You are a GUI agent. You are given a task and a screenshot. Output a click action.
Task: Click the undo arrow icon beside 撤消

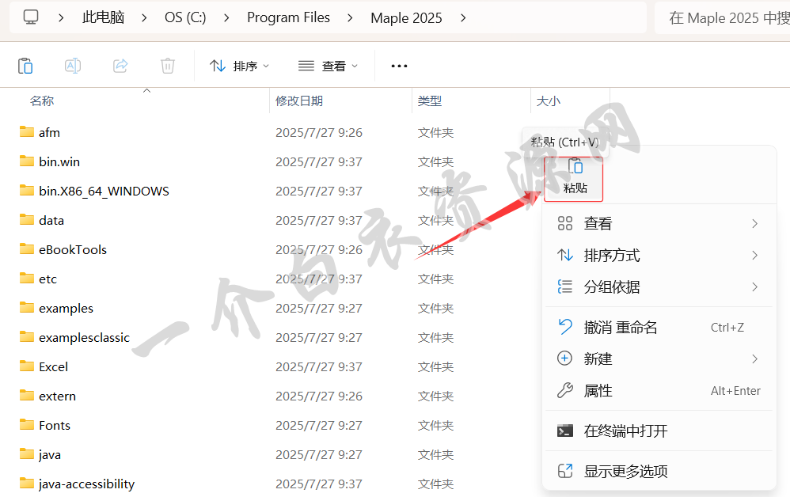[x=564, y=327]
